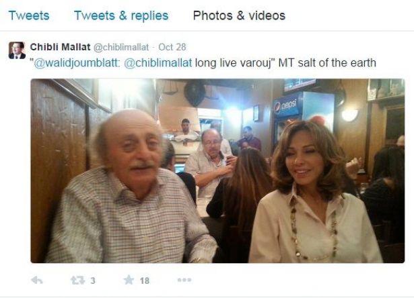
Task: Switch to the Tweets tab
Action: (x=29, y=15)
